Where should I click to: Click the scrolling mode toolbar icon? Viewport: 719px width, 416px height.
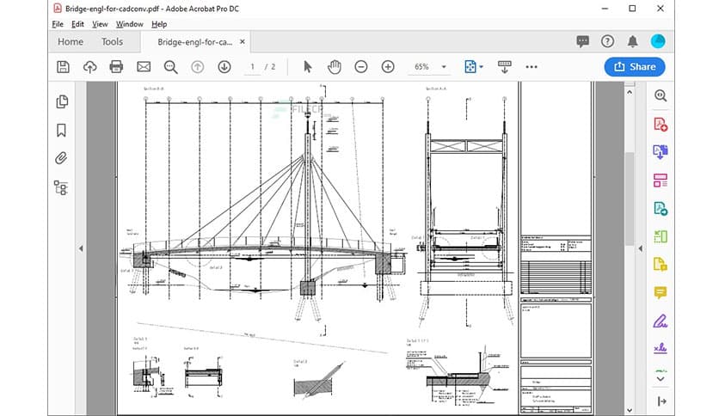point(504,67)
